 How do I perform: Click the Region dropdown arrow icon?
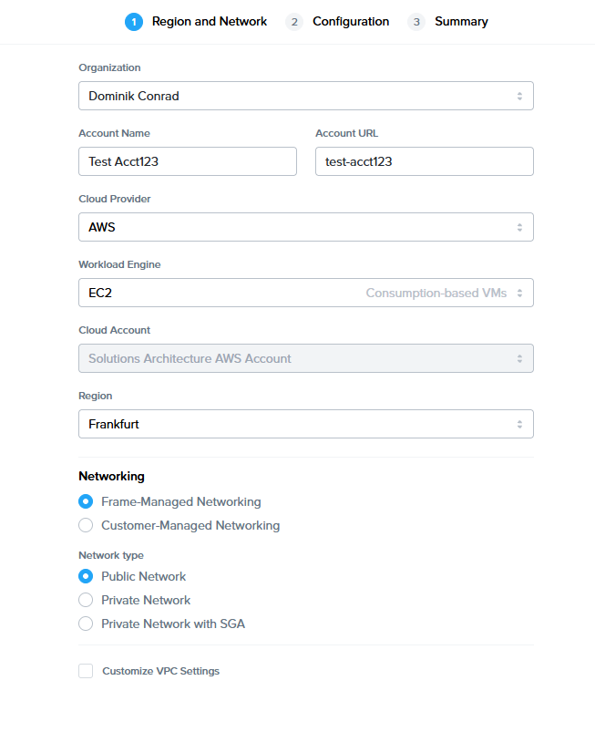point(519,424)
